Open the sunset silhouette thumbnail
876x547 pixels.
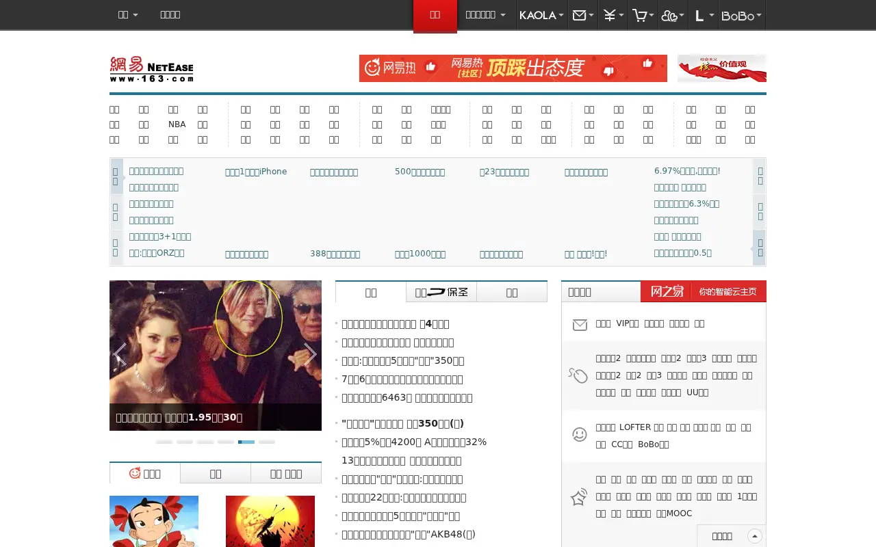(x=270, y=521)
